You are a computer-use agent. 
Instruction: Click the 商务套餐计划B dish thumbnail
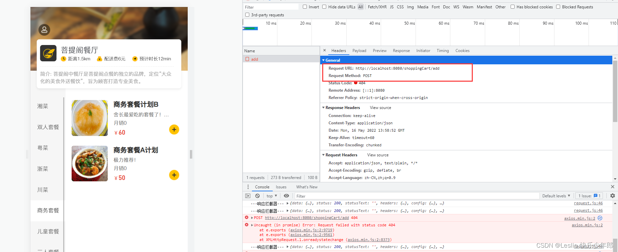click(90, 118)
